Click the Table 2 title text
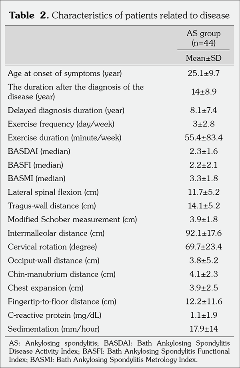Image resolution: width=240 pixels, height=368 pixels. tap(119, 16)
